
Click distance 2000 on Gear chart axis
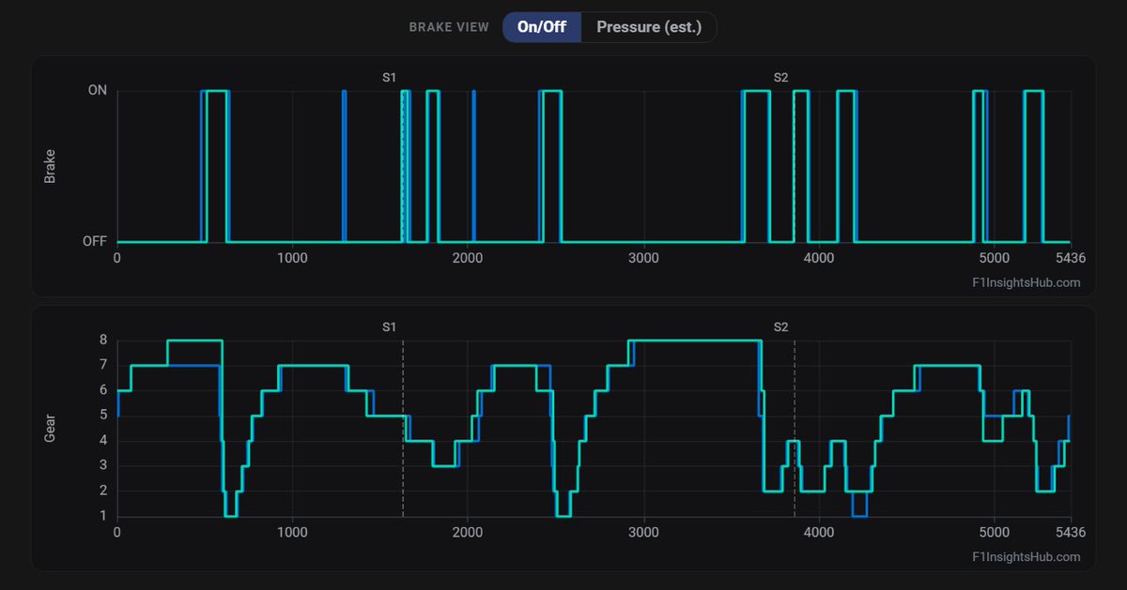point(468,532)
